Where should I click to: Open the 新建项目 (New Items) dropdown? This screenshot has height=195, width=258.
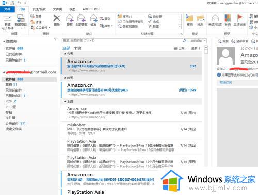(x=21, y=22)
